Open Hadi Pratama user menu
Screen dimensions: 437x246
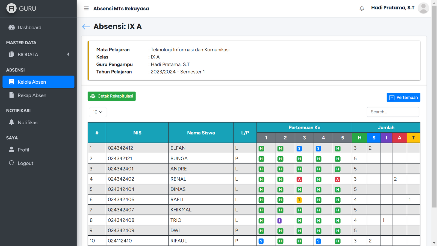pos(392,8)
